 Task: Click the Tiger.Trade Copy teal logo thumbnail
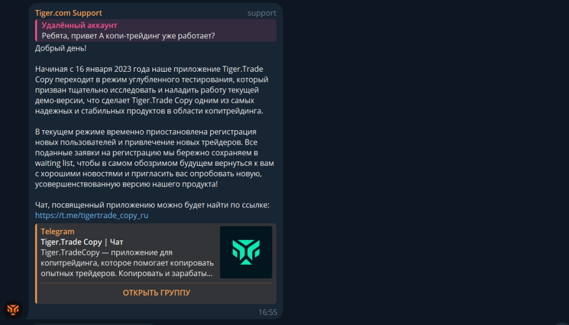(246, 252)
